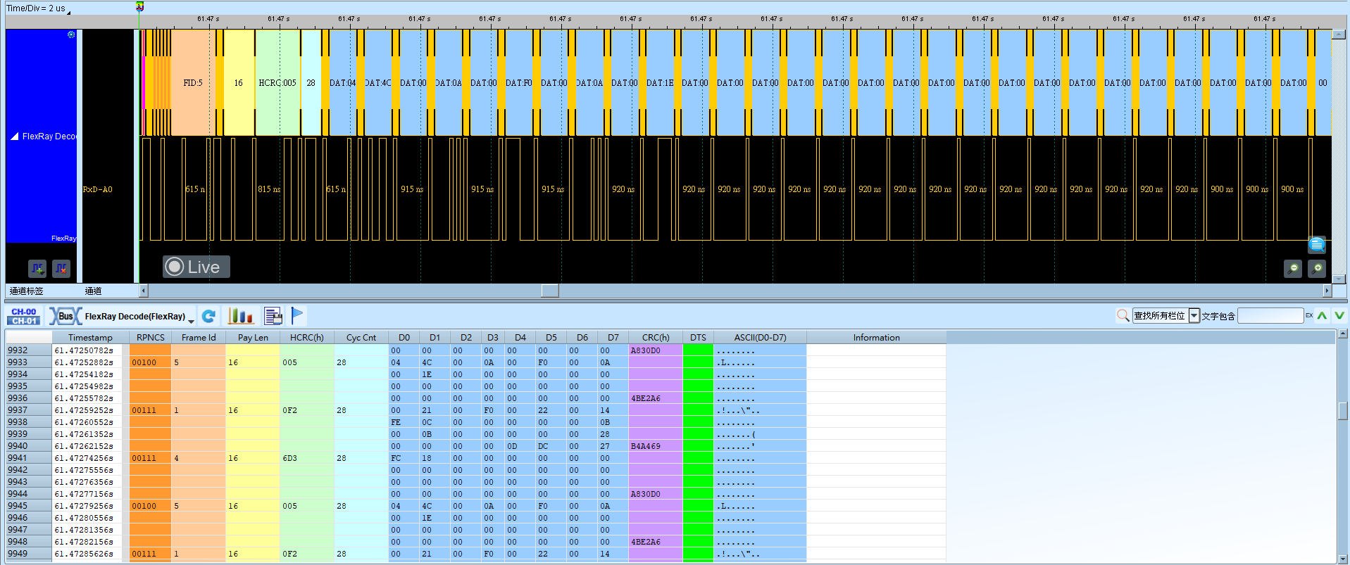Click the remove channel waveform icon
The height and width of the screenshot is (565, 1350).
click(61, 268)
